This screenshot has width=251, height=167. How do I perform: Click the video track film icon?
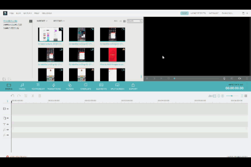point(4,109)
